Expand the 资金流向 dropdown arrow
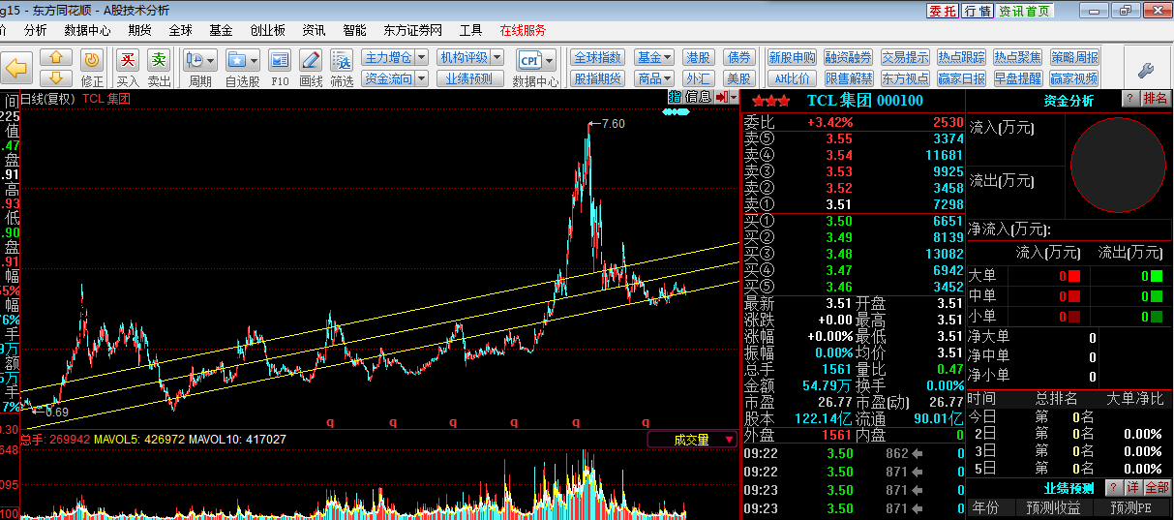 pyautogui.click(x=421, y=79)
